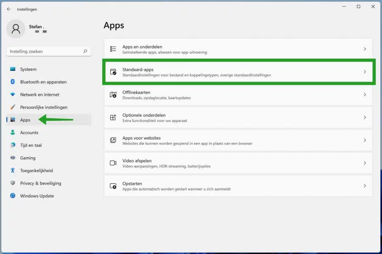Open Gaming settings
The height and width of the screenshot is (254, 382).
click(49, 158)
